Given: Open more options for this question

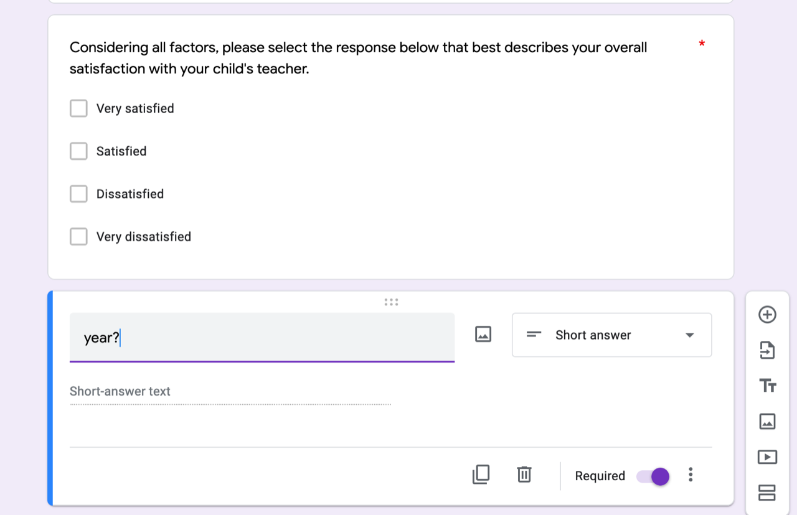Looking at the screenshot, I should [x=691, y=475].
